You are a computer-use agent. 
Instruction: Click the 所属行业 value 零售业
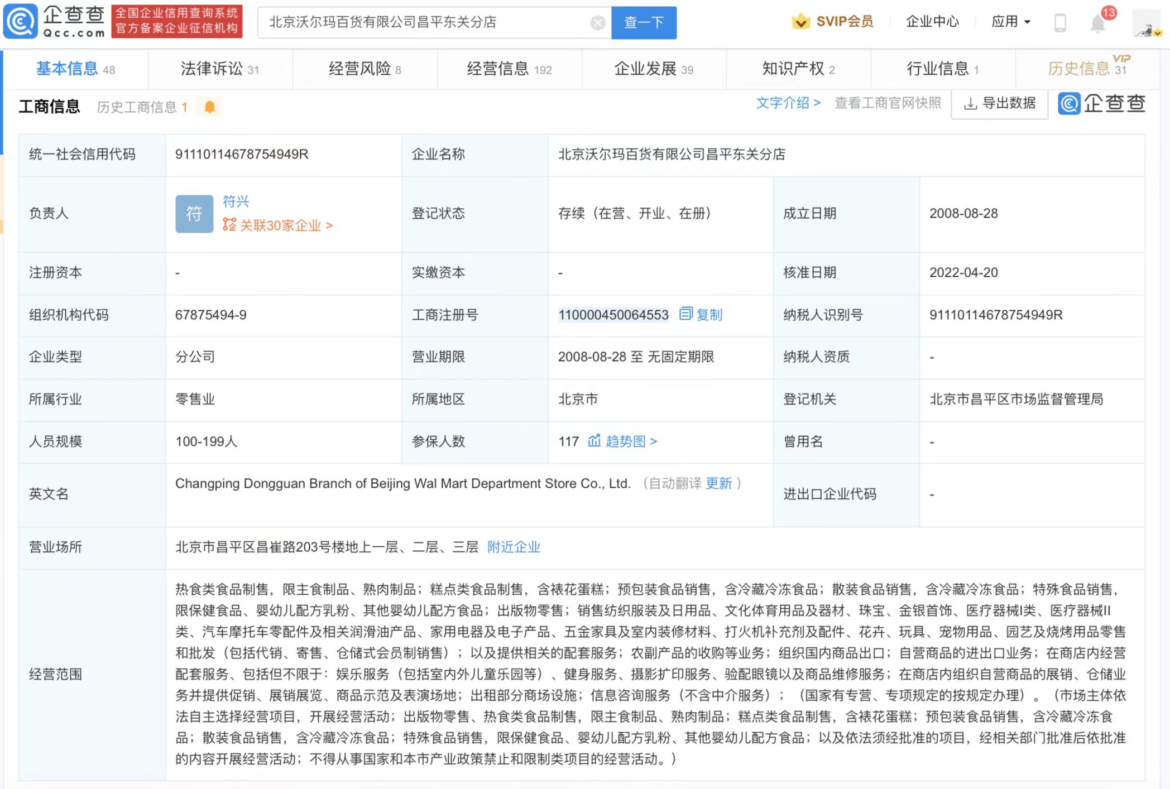195,400
